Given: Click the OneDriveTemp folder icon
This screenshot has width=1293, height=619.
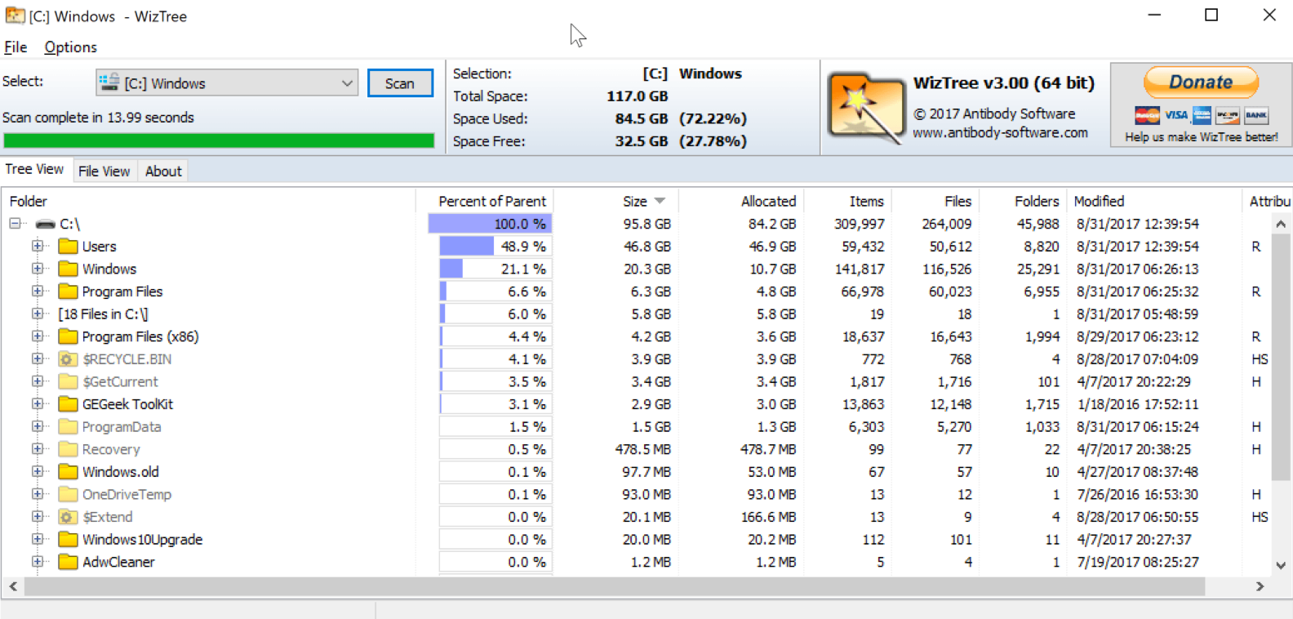Looking at the screenshot, I should (x=69, y=494).
